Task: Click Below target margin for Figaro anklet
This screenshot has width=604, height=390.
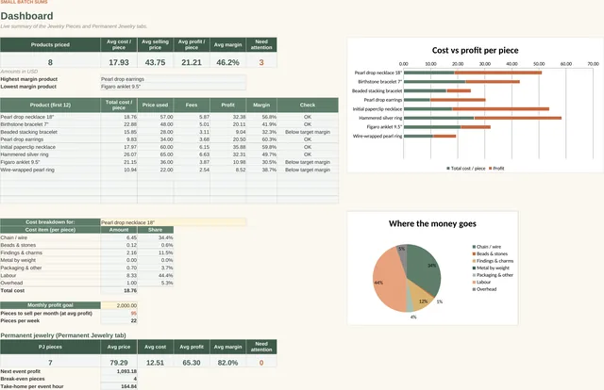Action: pos(308,162)
